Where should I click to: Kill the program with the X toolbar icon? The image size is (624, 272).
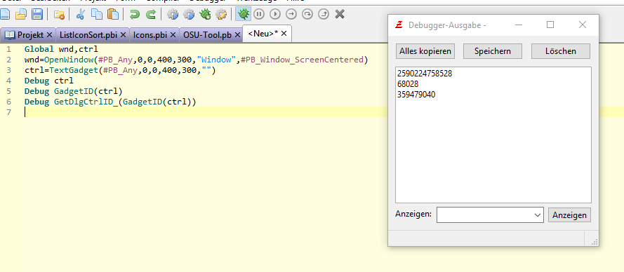coord(340,14)
